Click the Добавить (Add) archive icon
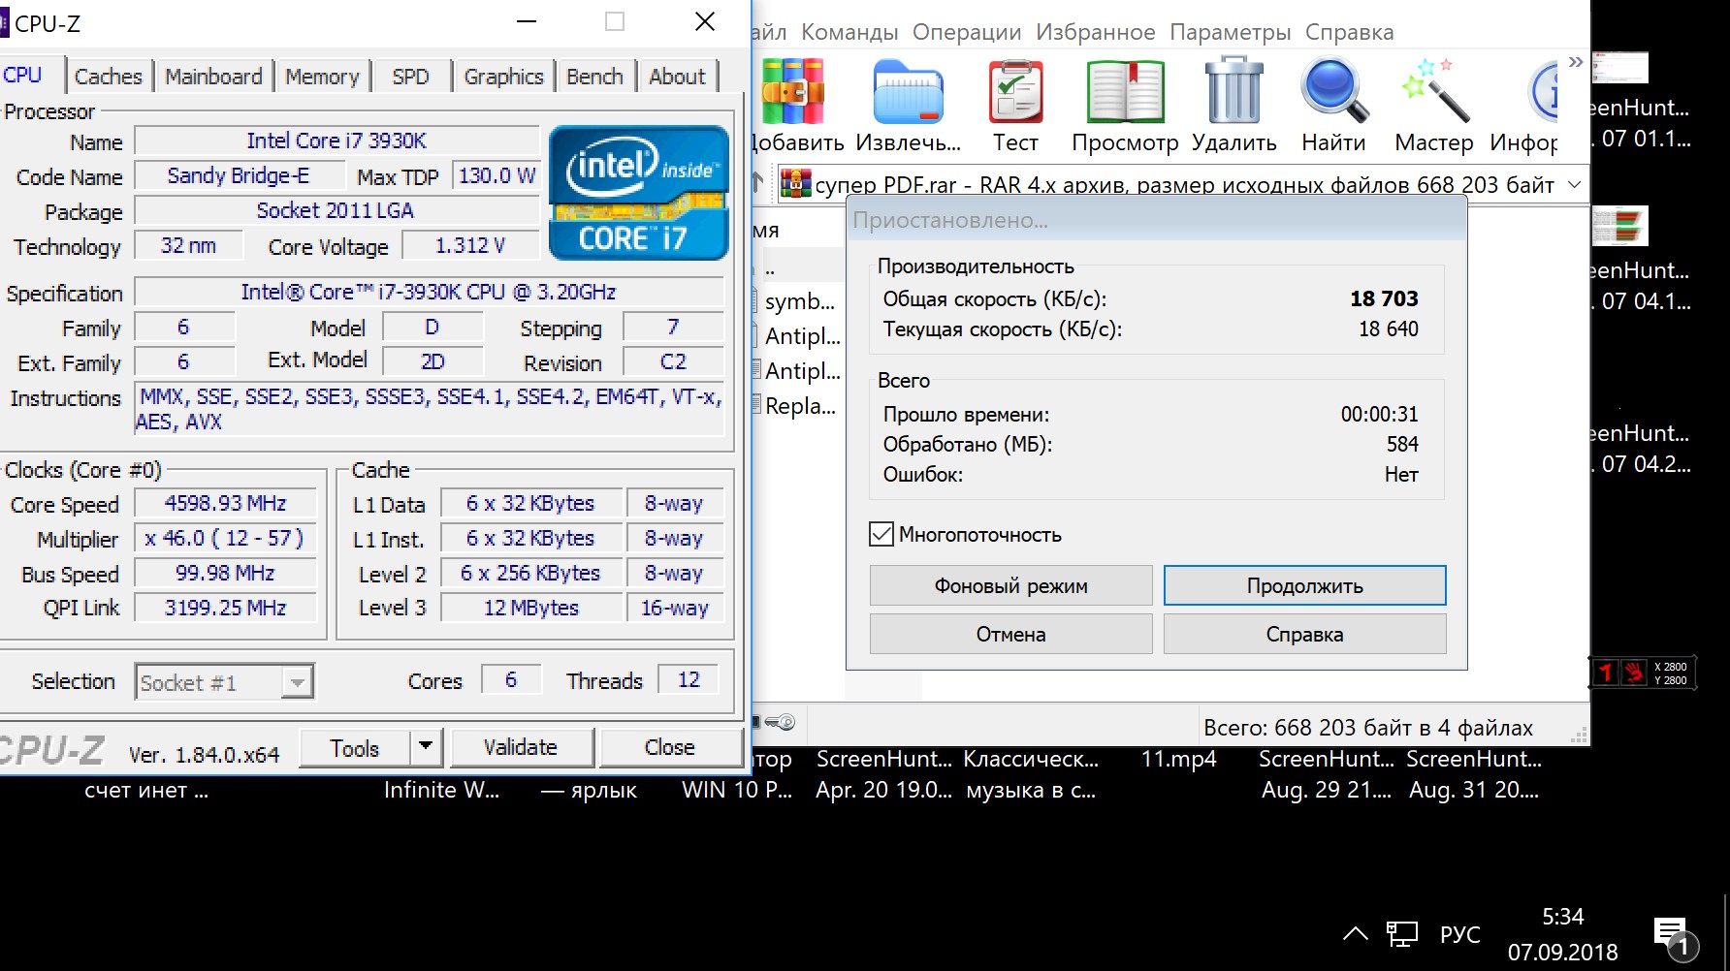Viewport: 1730px width, 971px height. (793, 93)
